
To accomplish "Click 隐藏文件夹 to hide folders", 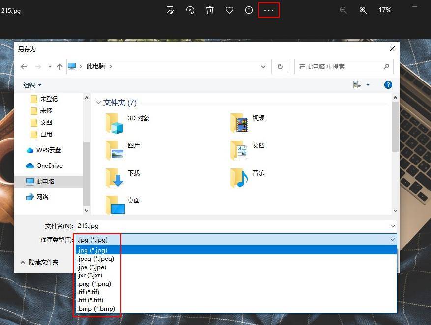I will pos(40,262).
